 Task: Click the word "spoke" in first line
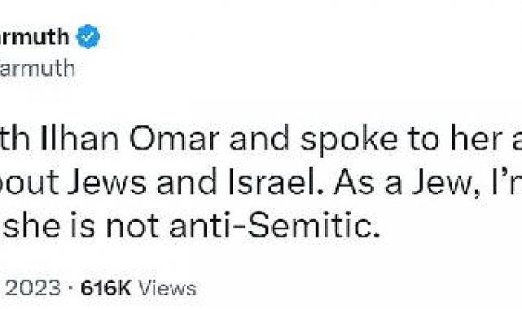click(x=349, y=140)
